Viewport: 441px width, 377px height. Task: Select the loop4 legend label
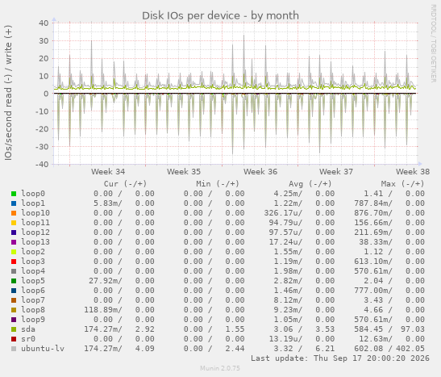pos(33,271)
